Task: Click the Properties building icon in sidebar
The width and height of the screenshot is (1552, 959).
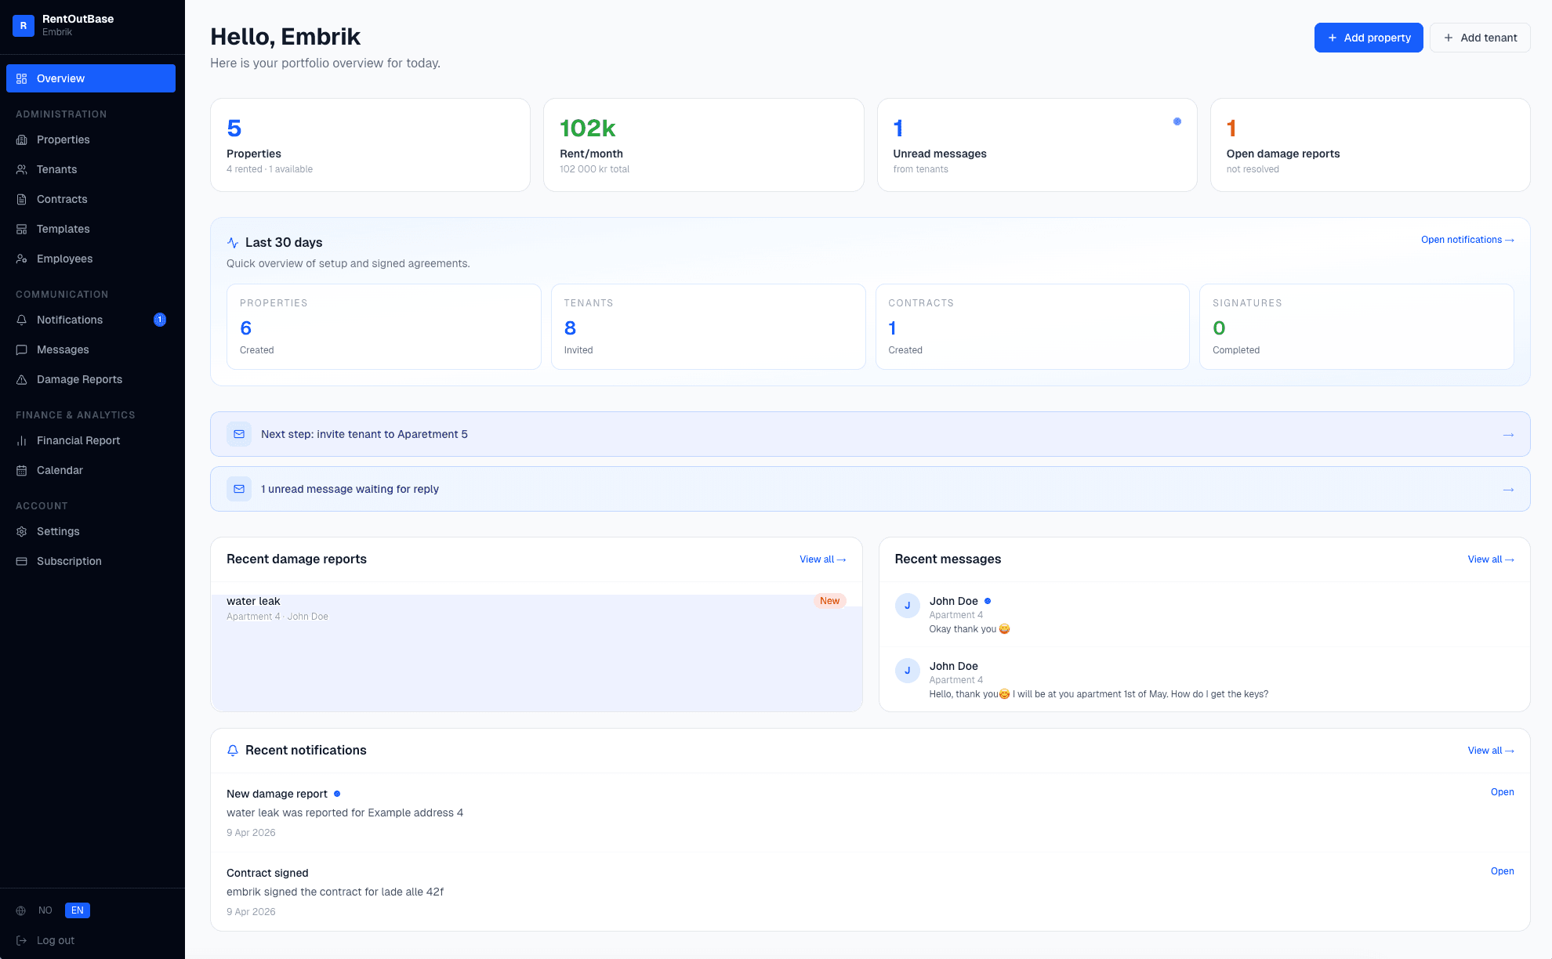Action: (22, 139)
